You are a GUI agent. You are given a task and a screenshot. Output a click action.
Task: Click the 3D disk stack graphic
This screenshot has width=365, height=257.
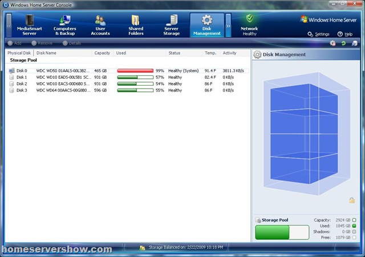[307, 134]
